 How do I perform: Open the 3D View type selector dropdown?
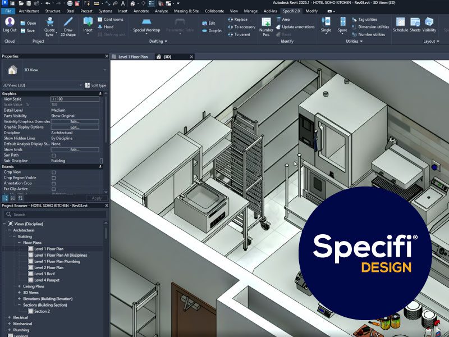coord(105,70)
